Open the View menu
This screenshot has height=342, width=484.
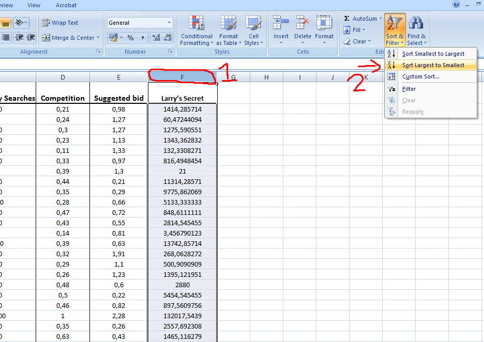tap(34, 5)
